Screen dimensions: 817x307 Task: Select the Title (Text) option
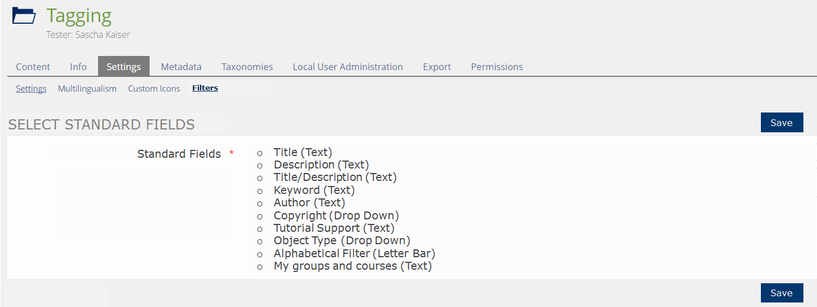point(260,153)
